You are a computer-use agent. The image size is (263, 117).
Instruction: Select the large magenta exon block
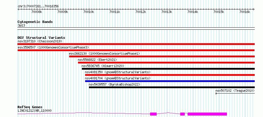[x=207, y=114]
